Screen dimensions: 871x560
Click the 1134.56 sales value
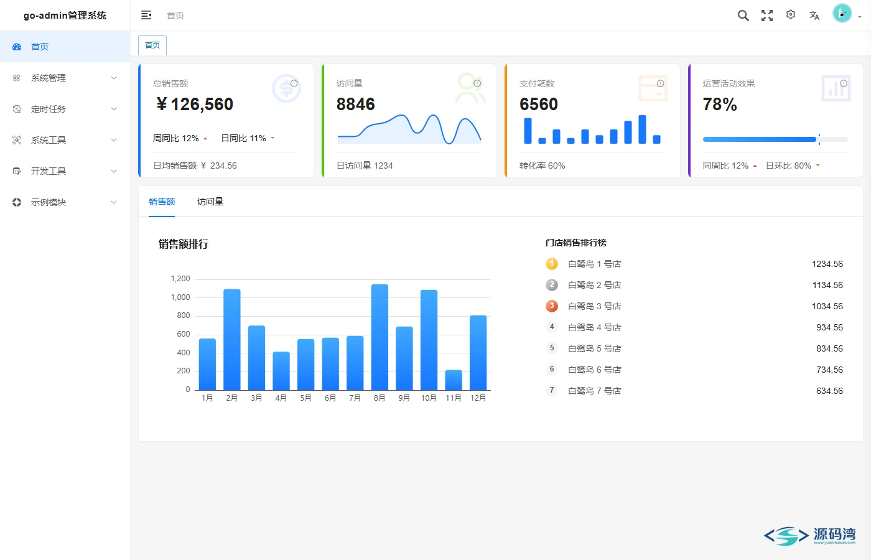click(x=827, y=285)
